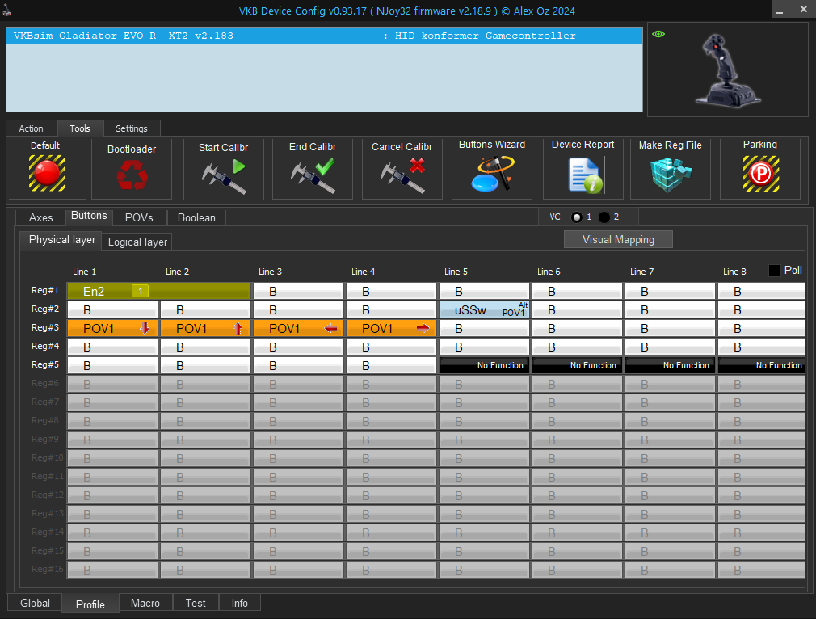
Task: Select Reg#5 Line 4 B cell
Action: click(391, 365)
